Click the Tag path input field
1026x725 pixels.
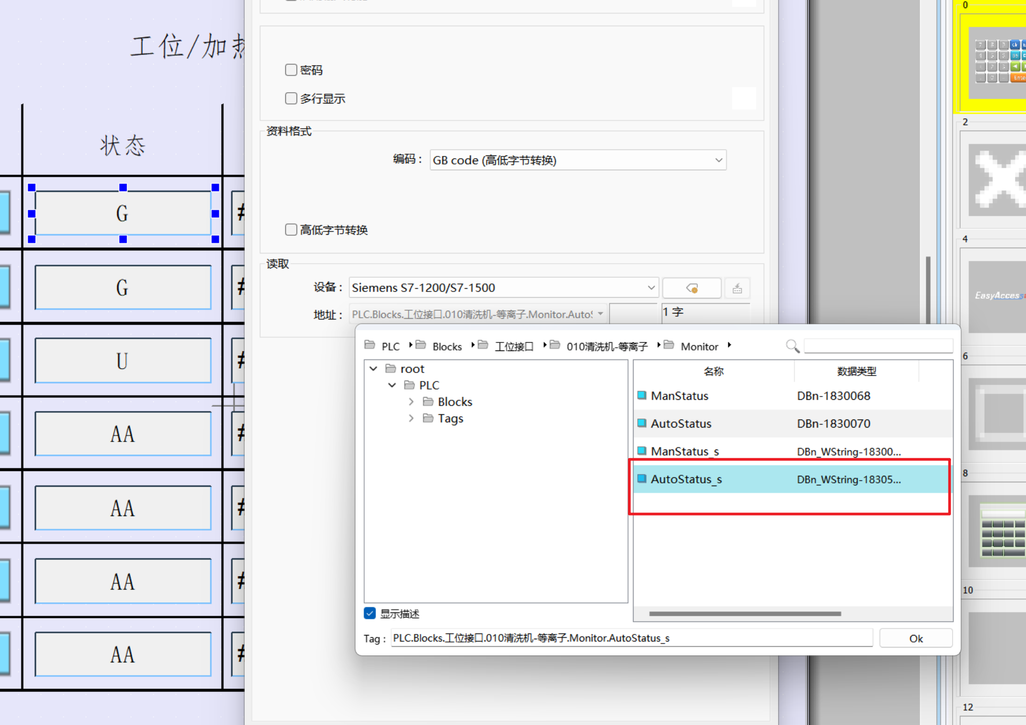(x=631, y=638)
